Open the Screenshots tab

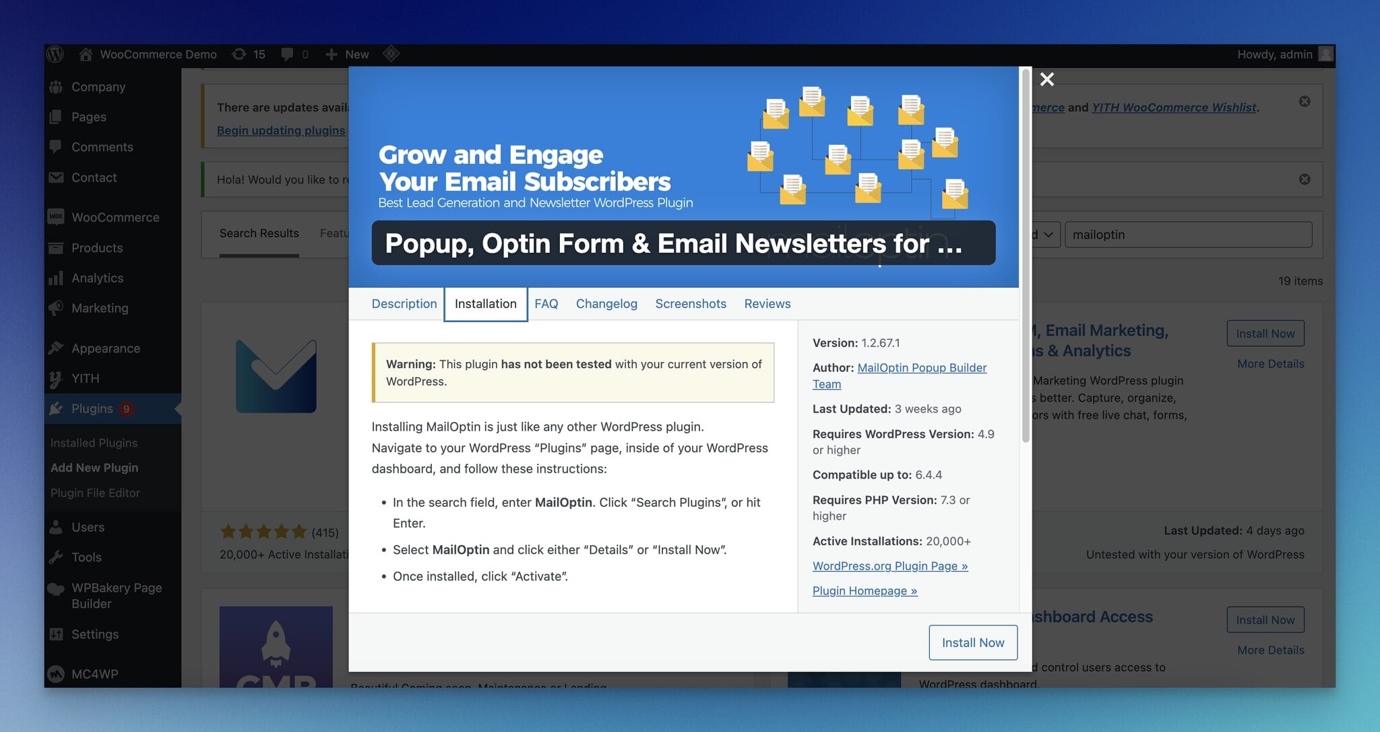pyautogui.click(x=691, y=303)
